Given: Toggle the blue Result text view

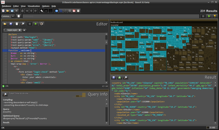Looking at the screenshot, I should click(x=56, y=11).
